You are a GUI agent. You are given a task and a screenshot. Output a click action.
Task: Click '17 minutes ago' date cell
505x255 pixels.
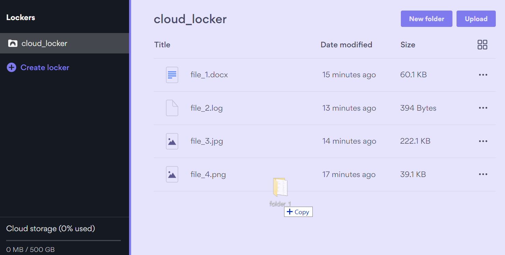pyautogui.click(x=349, y=175)
